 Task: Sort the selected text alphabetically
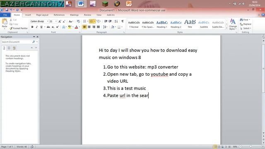point(116,21)
